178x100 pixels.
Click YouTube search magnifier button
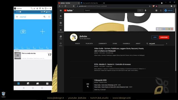[140, 11]
